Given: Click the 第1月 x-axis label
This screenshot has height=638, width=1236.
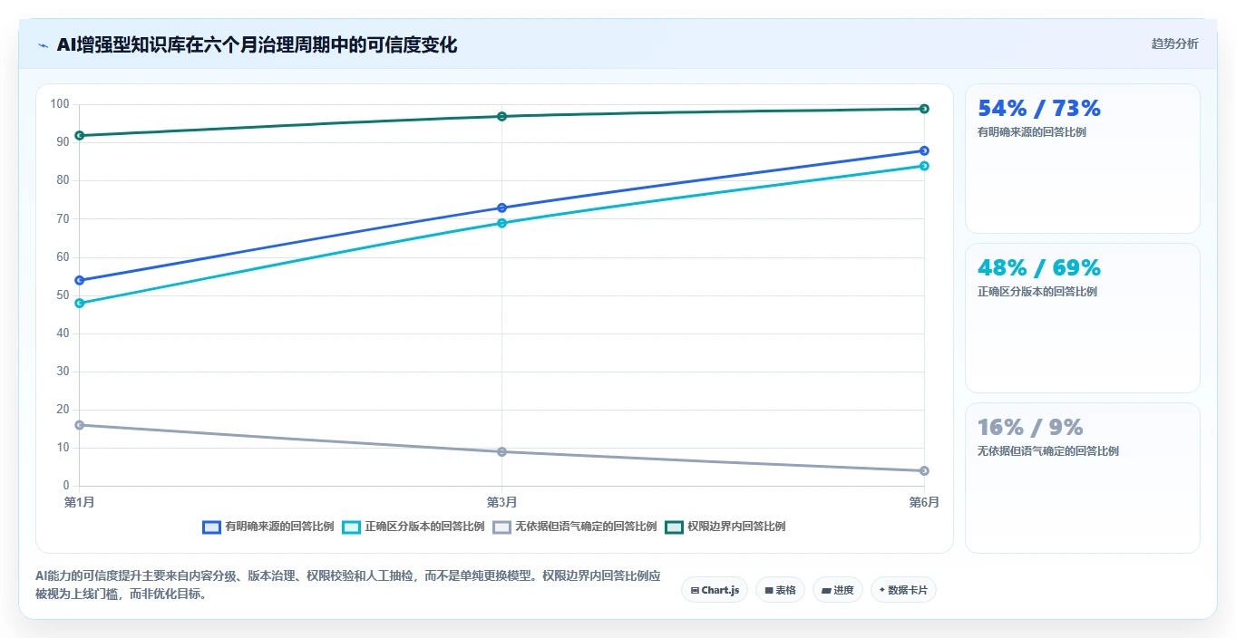Looking at the screenshot, I should point(80,502).
